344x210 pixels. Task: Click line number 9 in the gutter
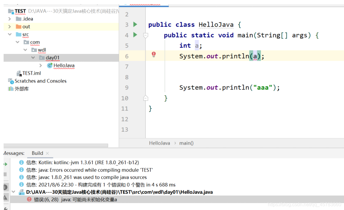pos(127,88)
